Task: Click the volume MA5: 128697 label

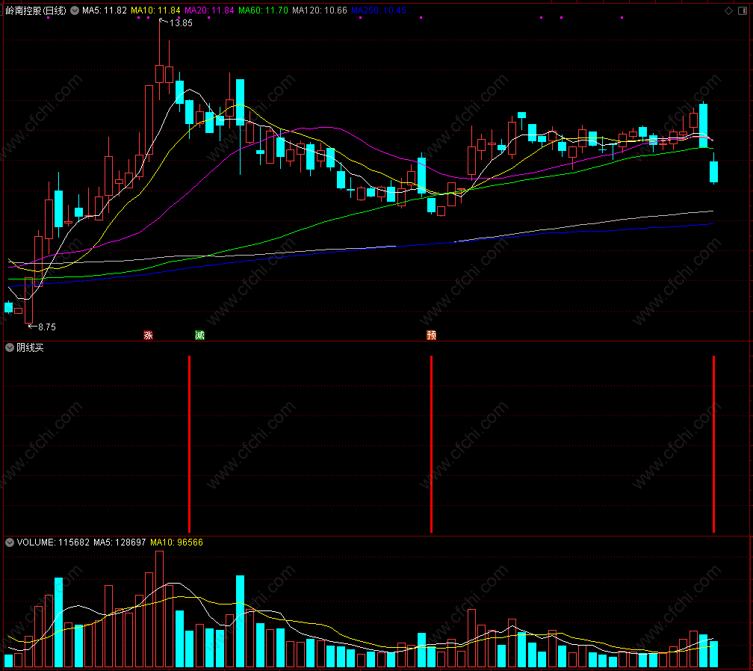Action: point(120,542)
